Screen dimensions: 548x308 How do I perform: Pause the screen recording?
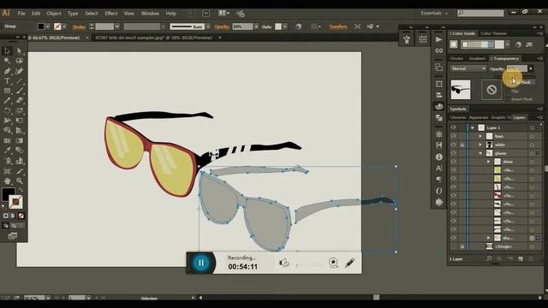(x=201, y=263)
